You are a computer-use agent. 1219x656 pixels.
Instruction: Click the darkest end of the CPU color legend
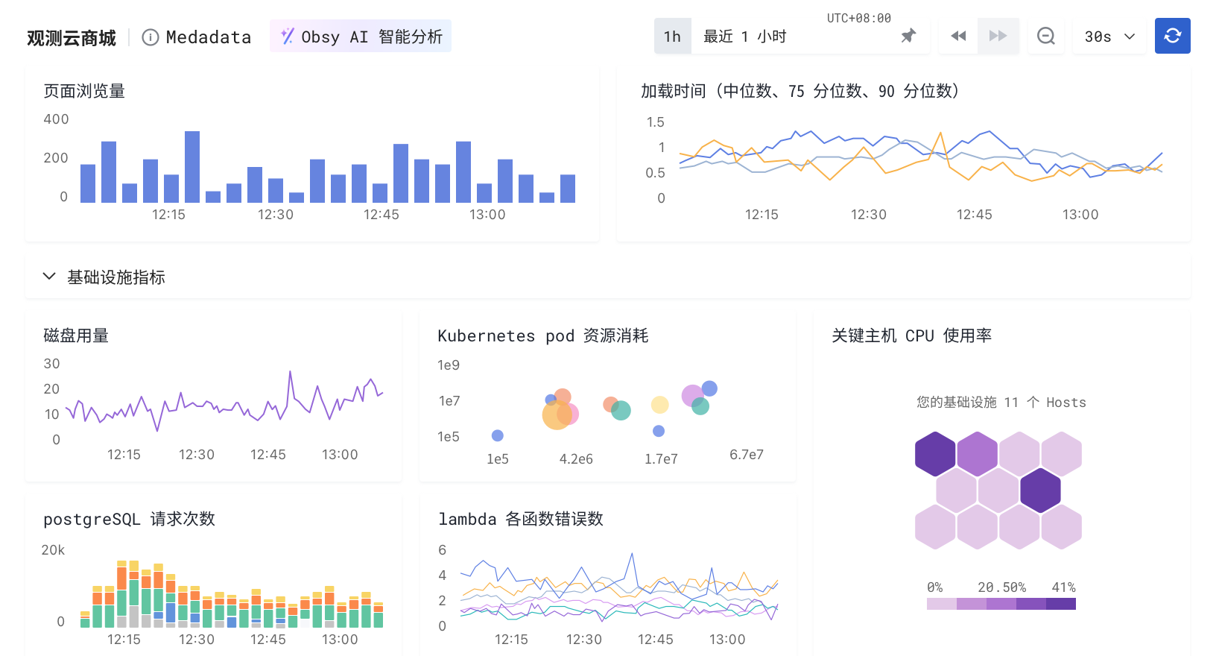pyautogui.click(x=1061, y=604)
